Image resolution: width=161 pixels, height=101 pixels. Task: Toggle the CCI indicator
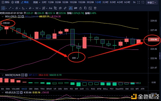click(132, 89)
